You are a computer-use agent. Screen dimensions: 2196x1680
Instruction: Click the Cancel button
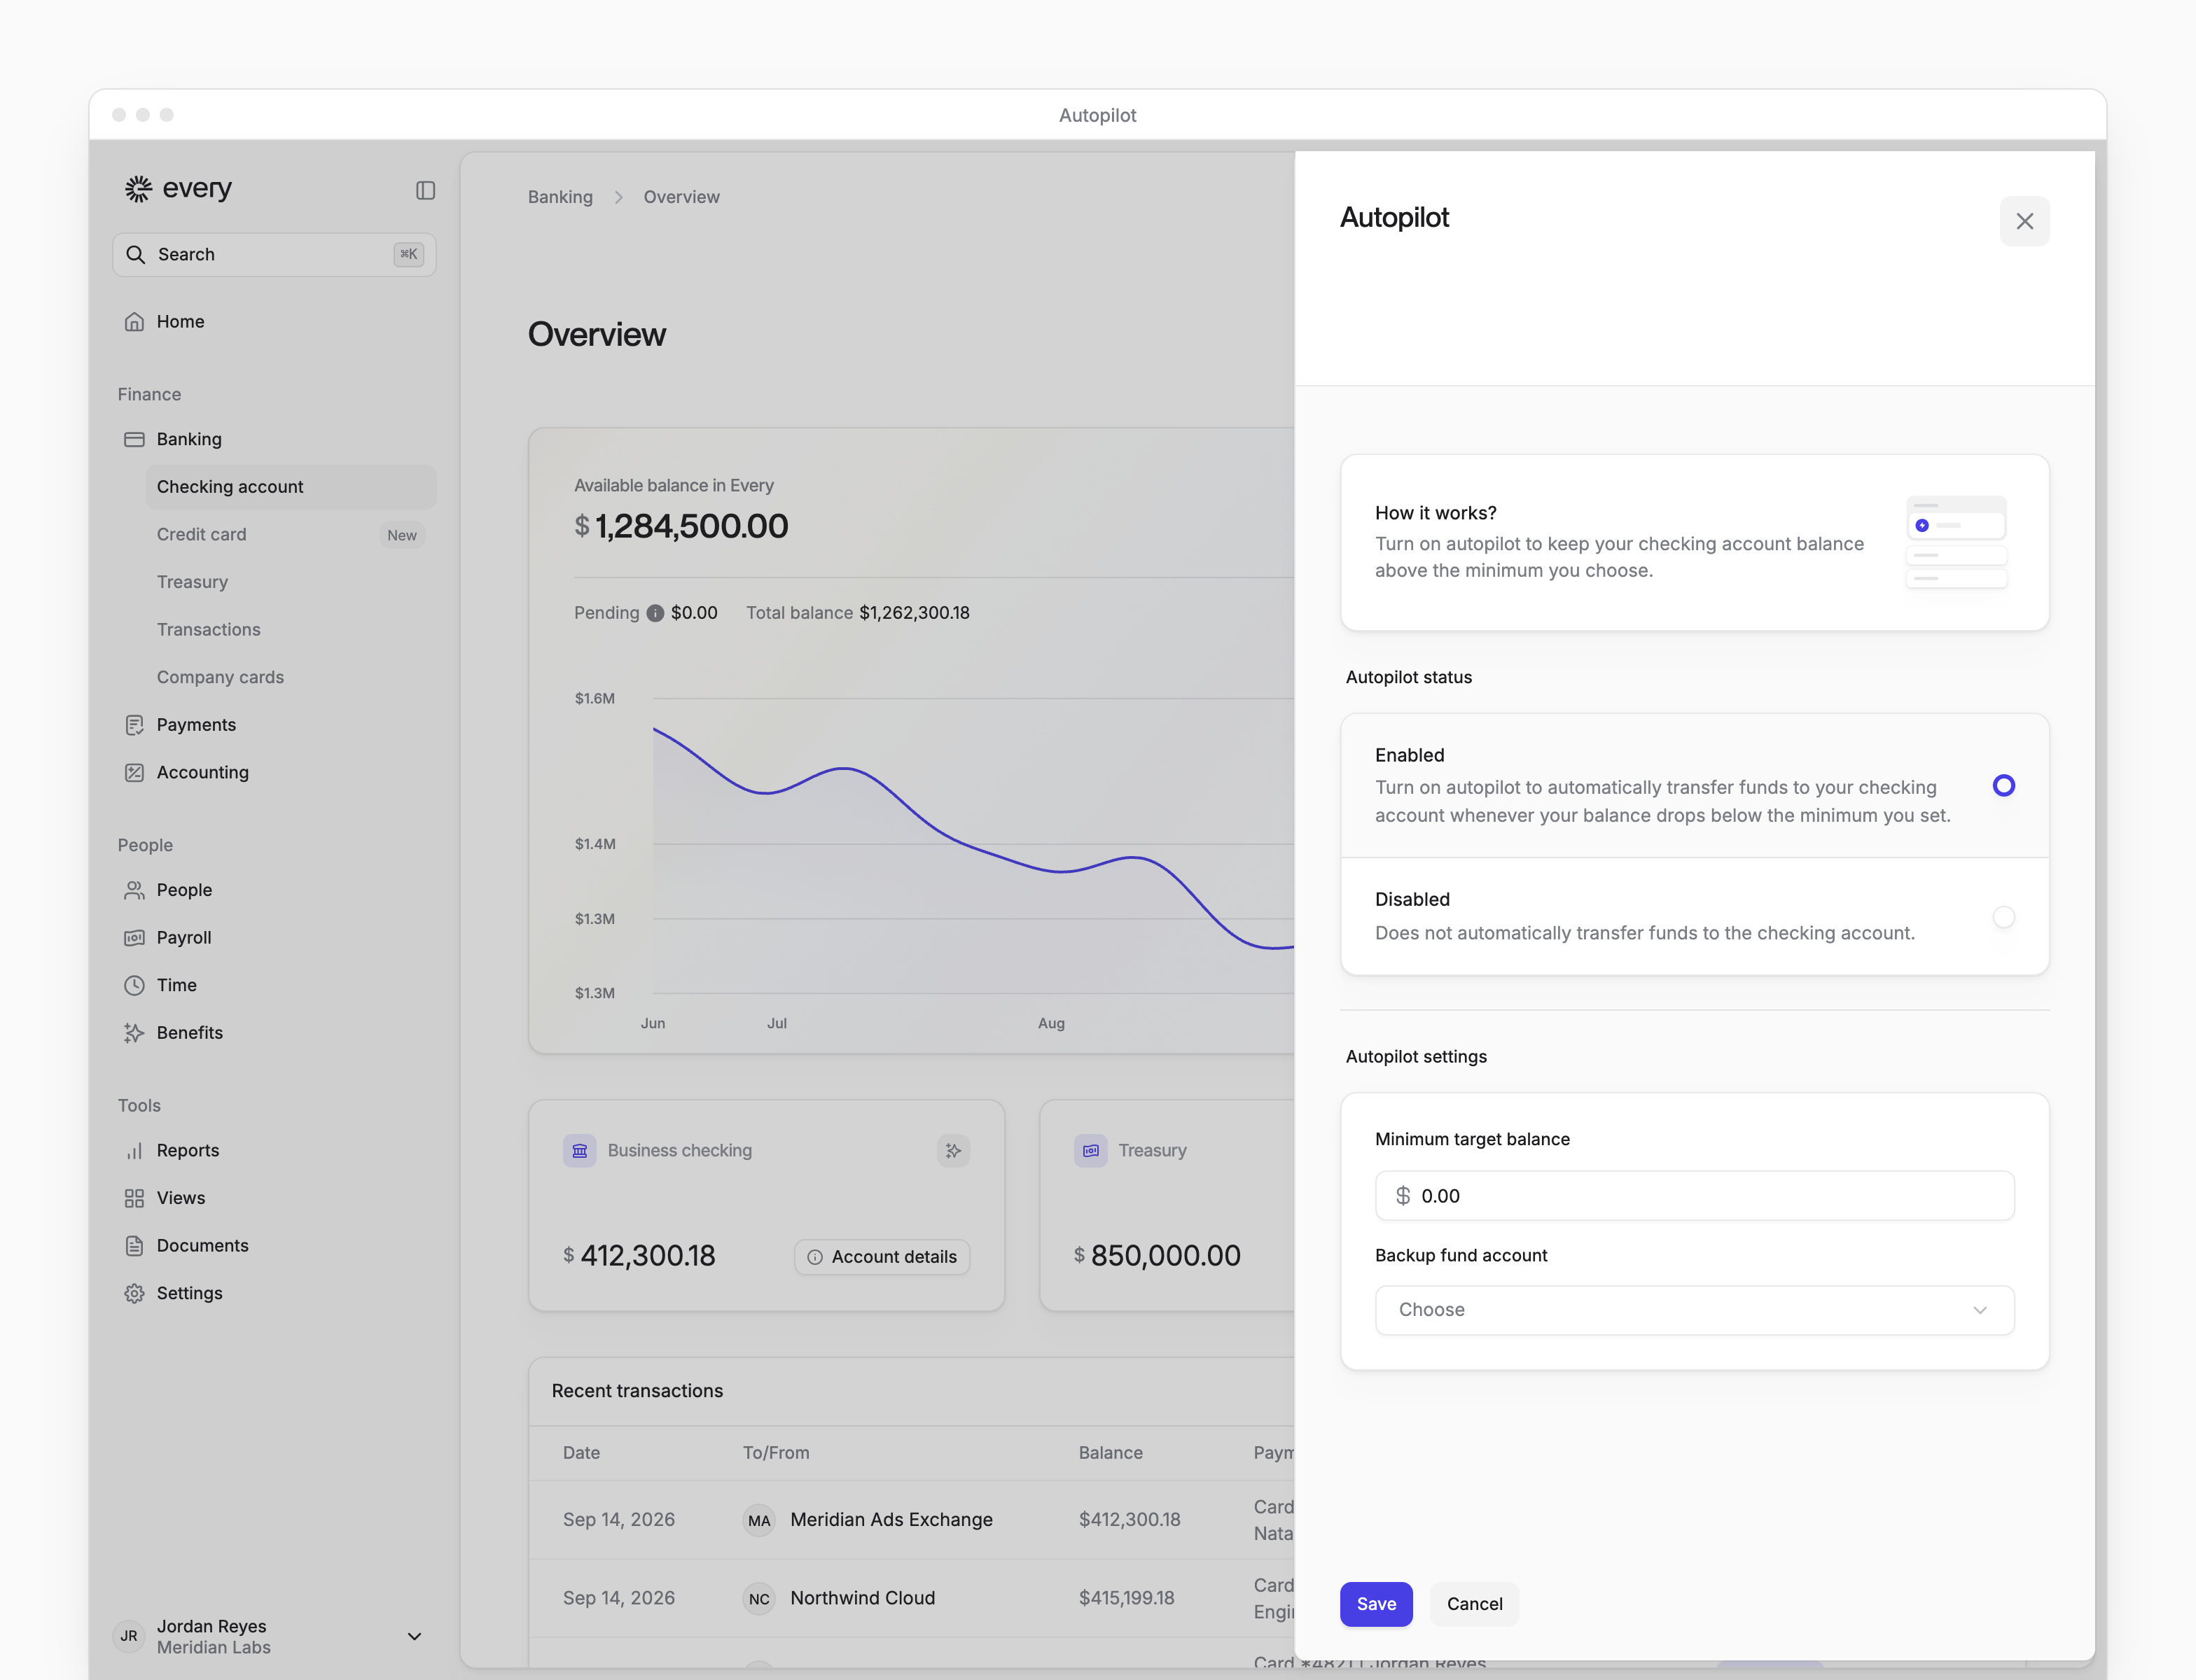click(1473, 1604)
